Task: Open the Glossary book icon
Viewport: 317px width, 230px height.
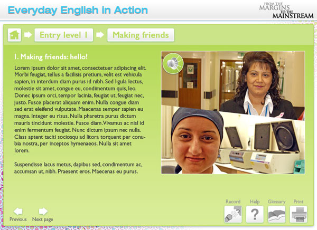Action: pos(276,214)
